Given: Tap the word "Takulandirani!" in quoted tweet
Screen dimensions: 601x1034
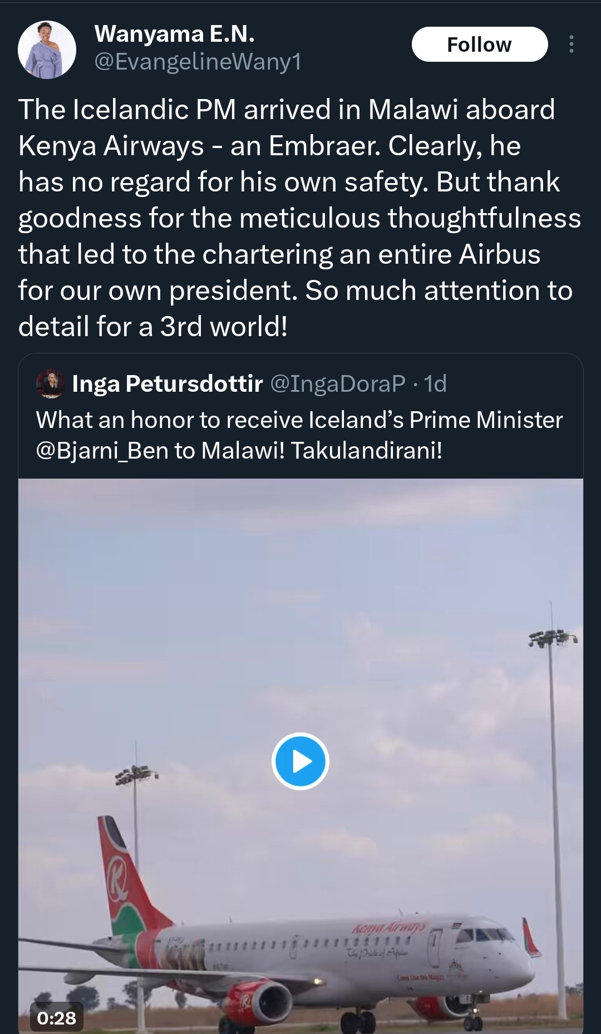Looking at the screenshot, I should click(x=367, y=450).
